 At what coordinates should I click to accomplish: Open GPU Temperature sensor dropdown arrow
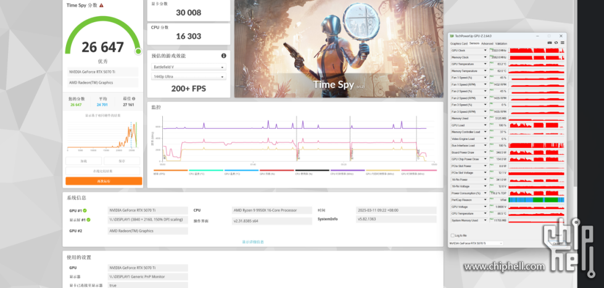pyautogui.click(x=486, y=64)
